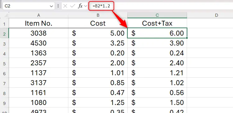Viewport: 233px width, 113px height.
Task: Click the Enter checkmark icon in formula bar
Action: coord(73,6)
